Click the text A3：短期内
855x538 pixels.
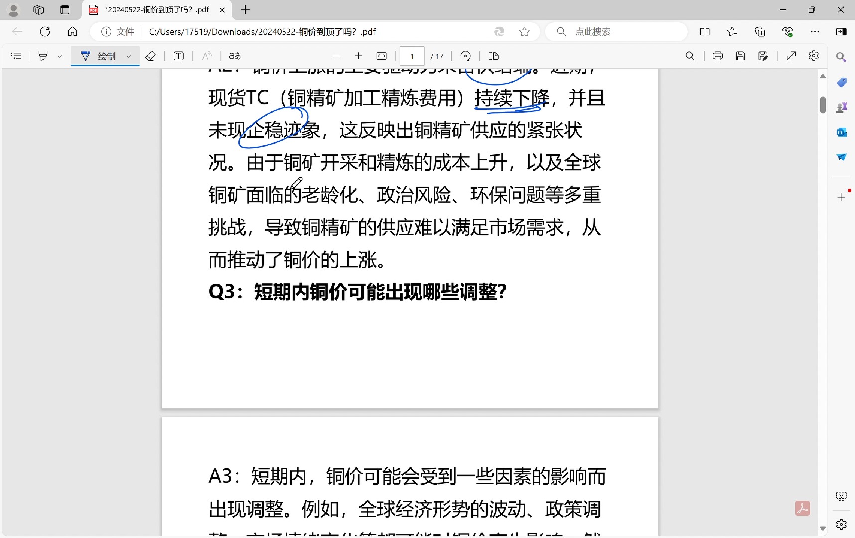tap(258, 476)
